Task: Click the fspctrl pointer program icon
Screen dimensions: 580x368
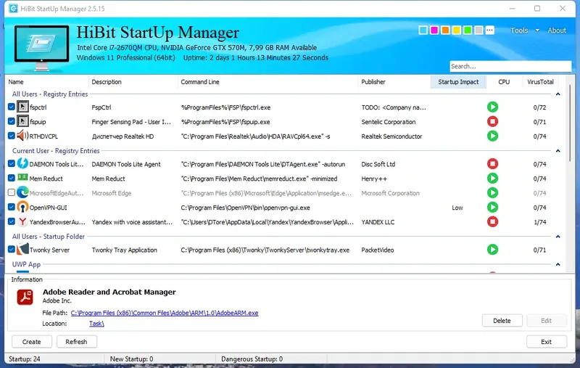Action: tap(22, 107)
